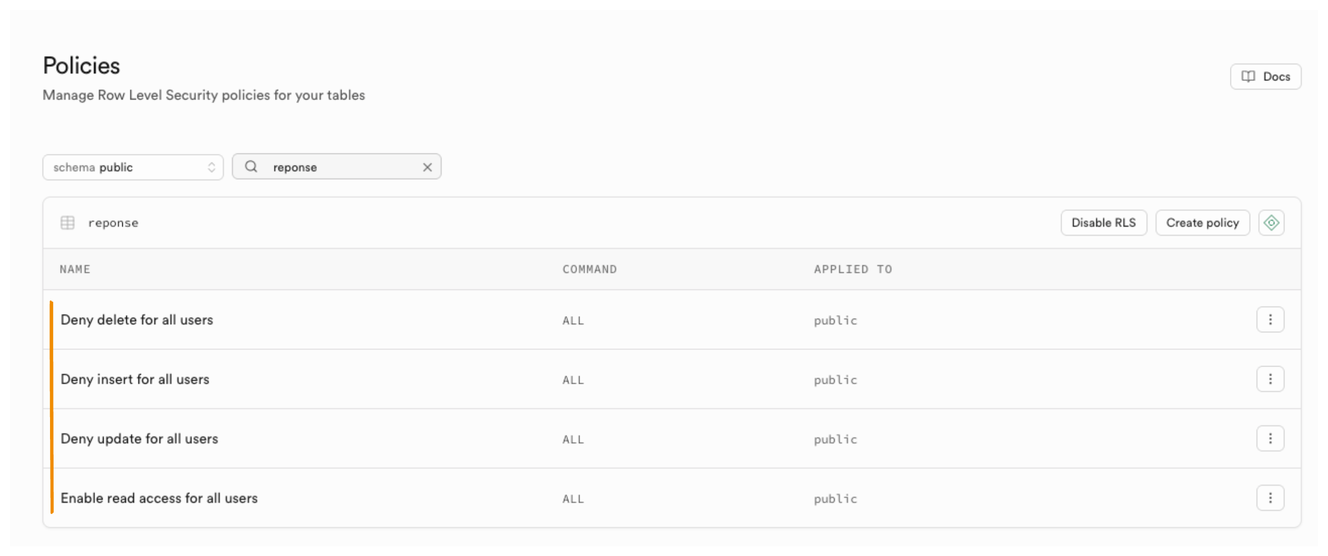The width and height of the screenshot is (1328, 556).
Task: Click the reponse table name header
Action: 113,223
